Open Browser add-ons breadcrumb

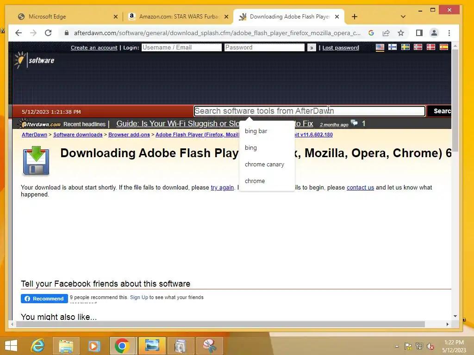tap(129, 135)
